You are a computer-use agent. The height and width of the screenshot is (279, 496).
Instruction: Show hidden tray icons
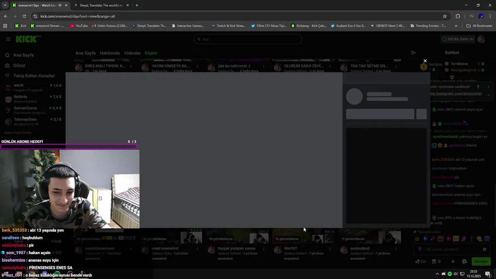437,274
